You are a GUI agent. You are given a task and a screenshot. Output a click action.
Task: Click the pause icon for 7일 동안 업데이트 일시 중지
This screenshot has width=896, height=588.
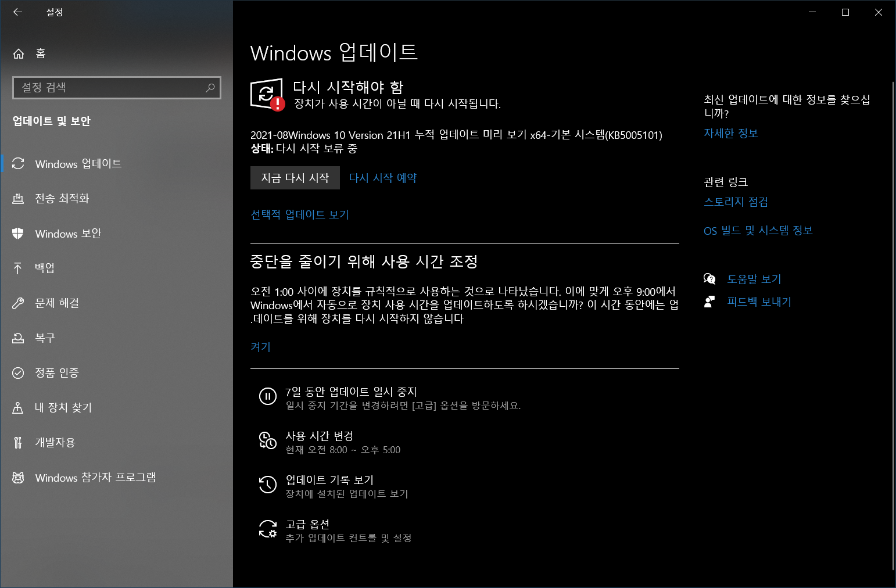click(267, 396)
